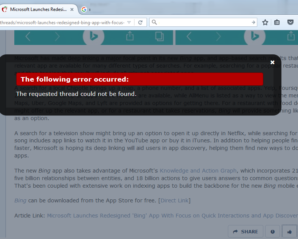Image resolution: width=298 pixels, height=239 pixels.
Task: Click the browser search box
Action: [x=203, y=23]
